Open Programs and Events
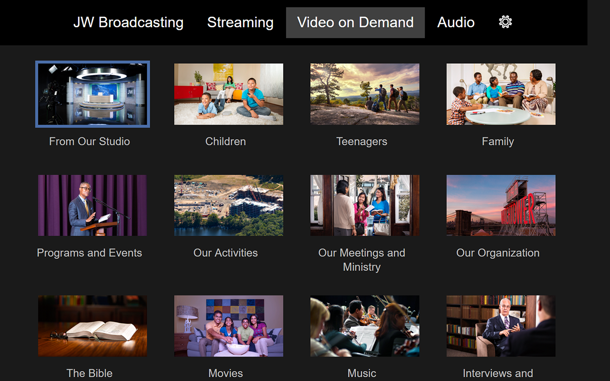This screenshot has width=610, height=381. coord(92,205)
